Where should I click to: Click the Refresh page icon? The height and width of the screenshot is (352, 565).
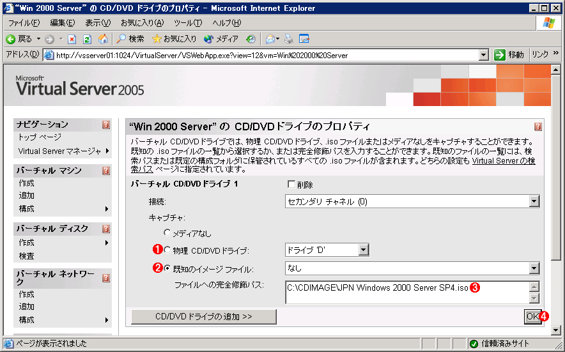tap(87, 39)
